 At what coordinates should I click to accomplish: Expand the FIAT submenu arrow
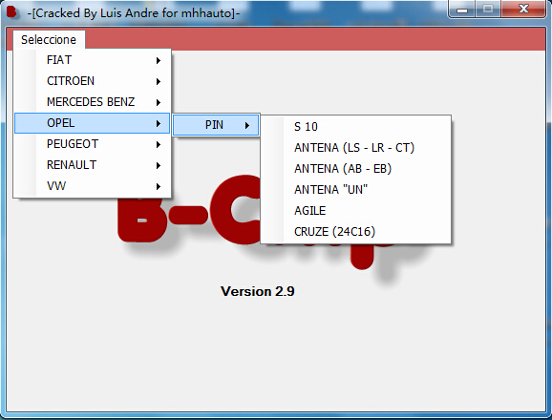pyautogui.click(x=159, y=60)
